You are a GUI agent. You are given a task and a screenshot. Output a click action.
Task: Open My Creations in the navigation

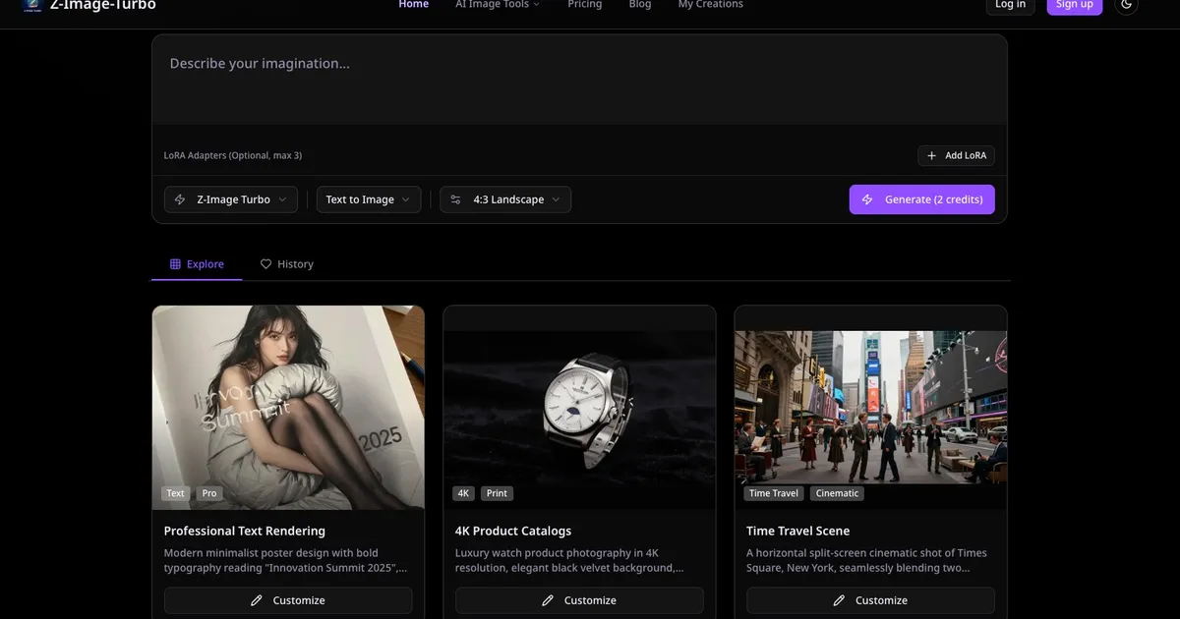pos(710,5)
